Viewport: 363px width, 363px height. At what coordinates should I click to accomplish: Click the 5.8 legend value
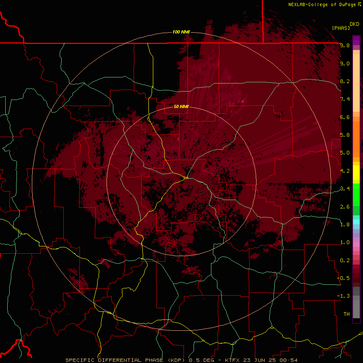[x=345, y=135]
